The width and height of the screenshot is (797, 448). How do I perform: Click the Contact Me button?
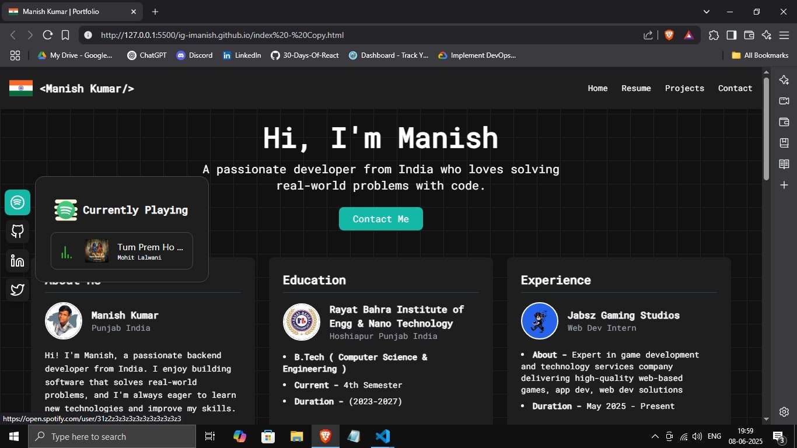click(381, 219)
